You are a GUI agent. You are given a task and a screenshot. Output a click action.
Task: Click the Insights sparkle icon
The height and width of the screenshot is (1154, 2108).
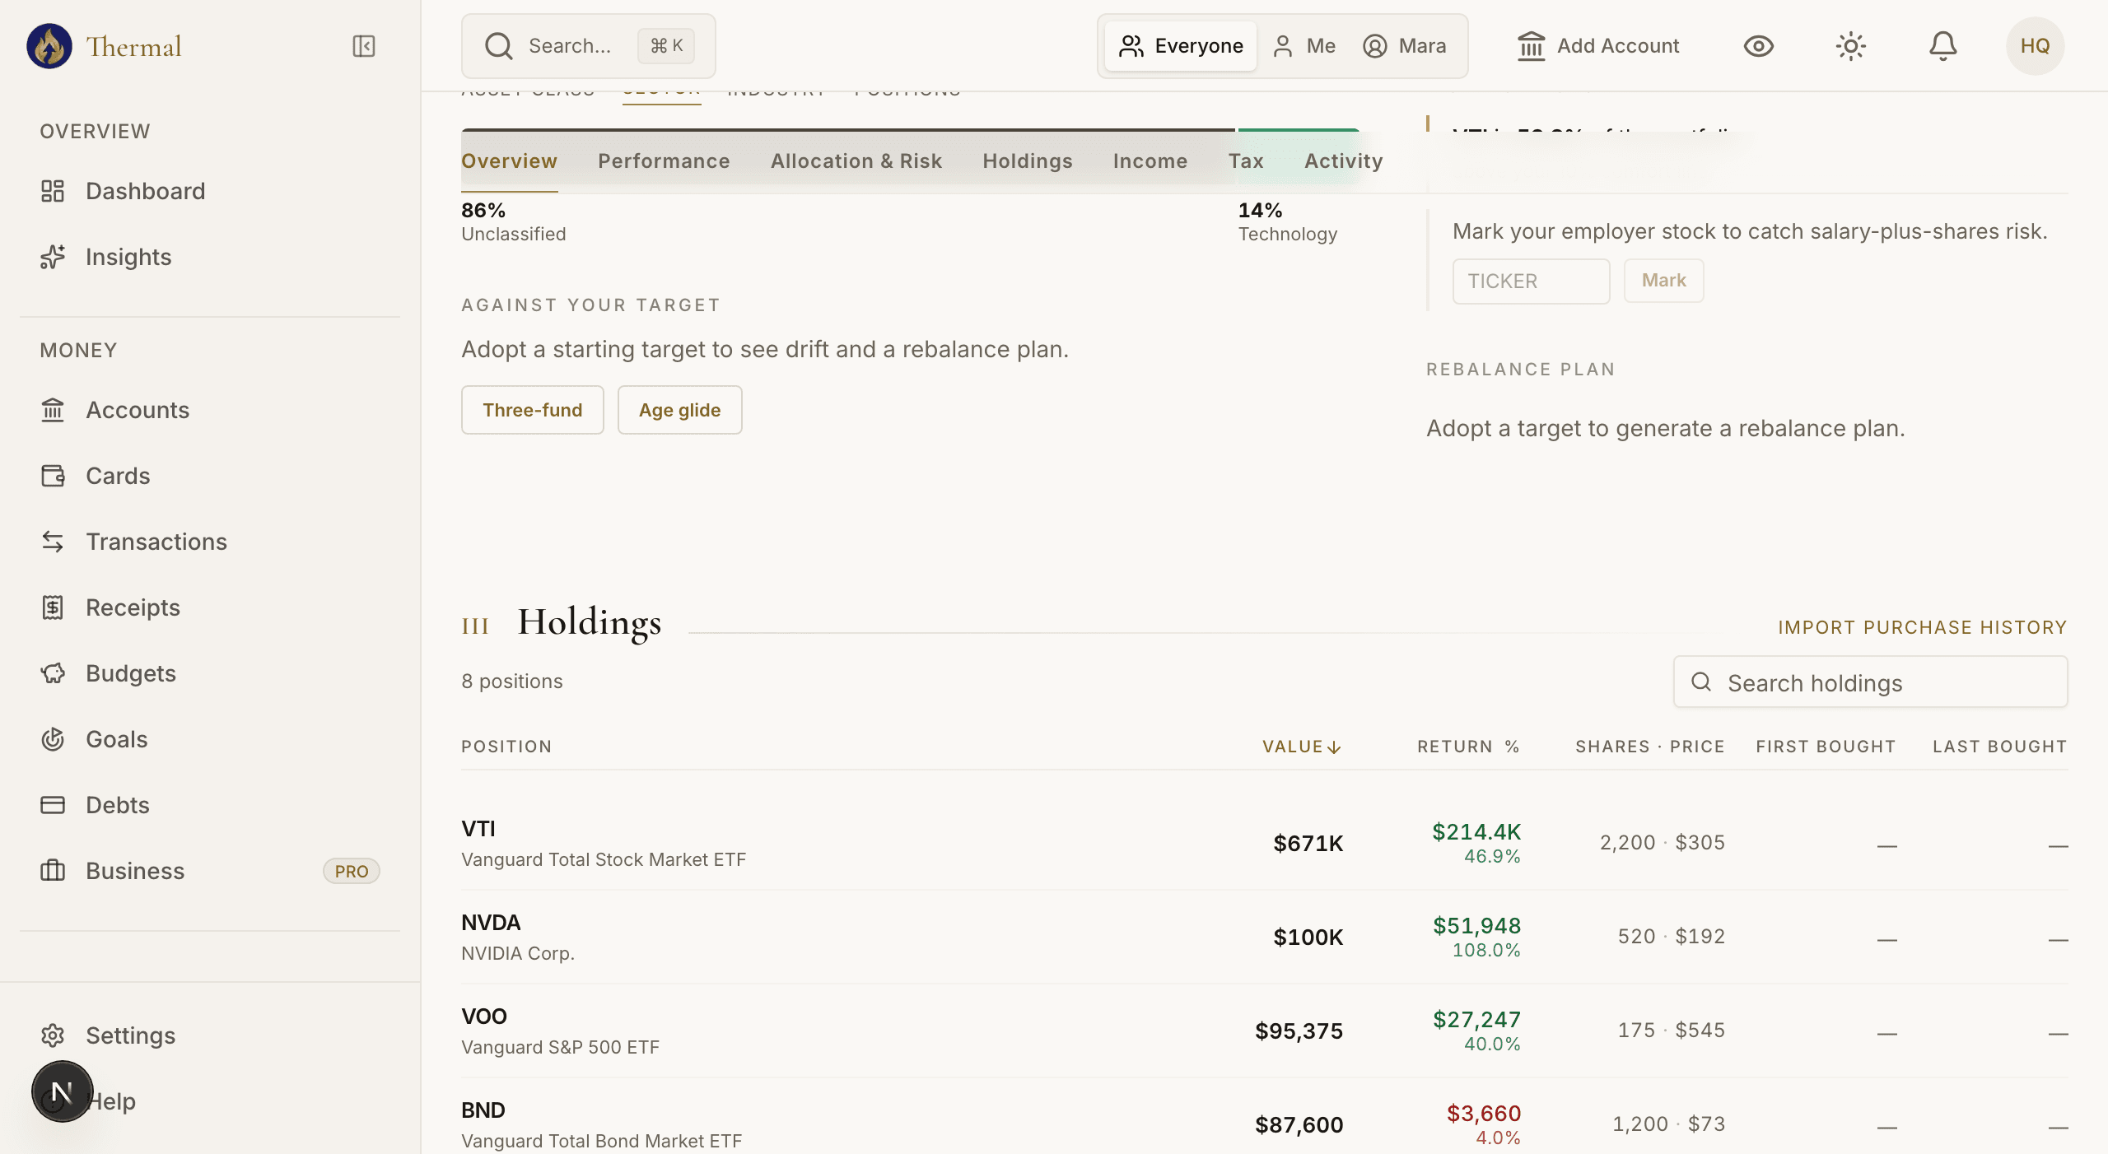(53, 257)
